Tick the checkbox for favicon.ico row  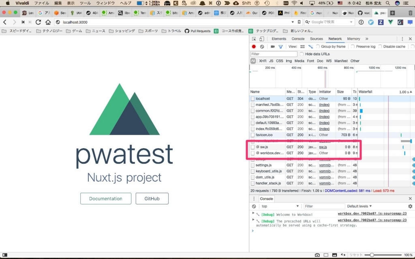pyautogui.click(x=253, y=135)
